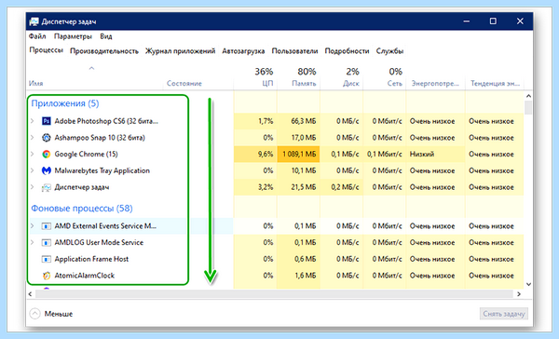Screen dimensions: 559x339
Task: Sort by the Имя column header
Action: pos(36,84)
